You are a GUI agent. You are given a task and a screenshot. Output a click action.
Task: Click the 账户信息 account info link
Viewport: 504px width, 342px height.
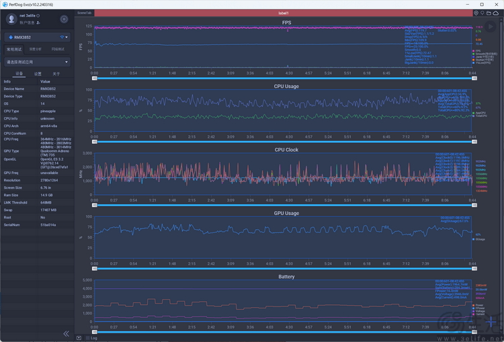[27, 22]
